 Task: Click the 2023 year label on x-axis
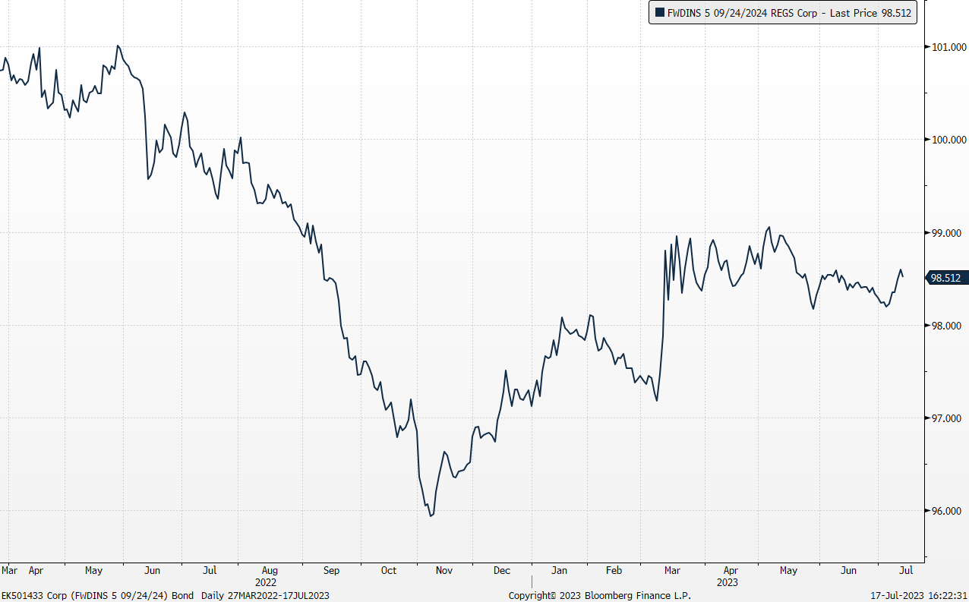pos(728,582)
